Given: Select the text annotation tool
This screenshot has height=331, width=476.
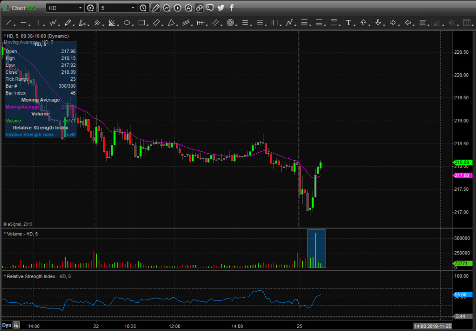Looking at the screenshot, I should coord(349,22).
